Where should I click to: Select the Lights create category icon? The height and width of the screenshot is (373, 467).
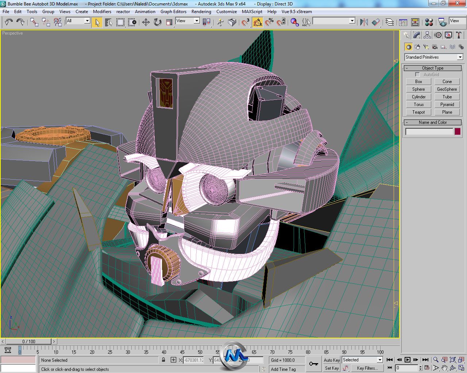[426, 47]
